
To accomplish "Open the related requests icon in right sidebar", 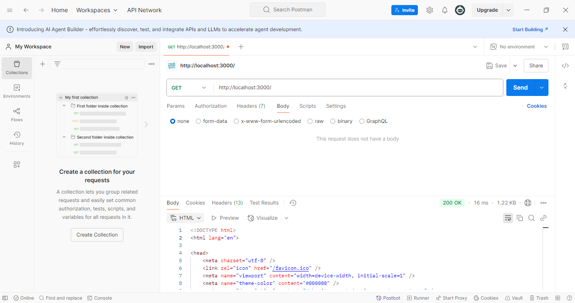I will point(565,86).
